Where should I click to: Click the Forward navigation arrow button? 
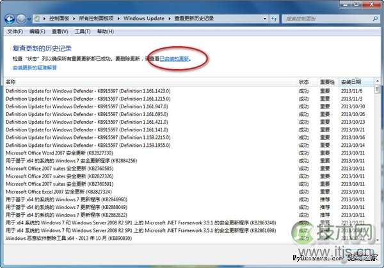click(21, 19)
